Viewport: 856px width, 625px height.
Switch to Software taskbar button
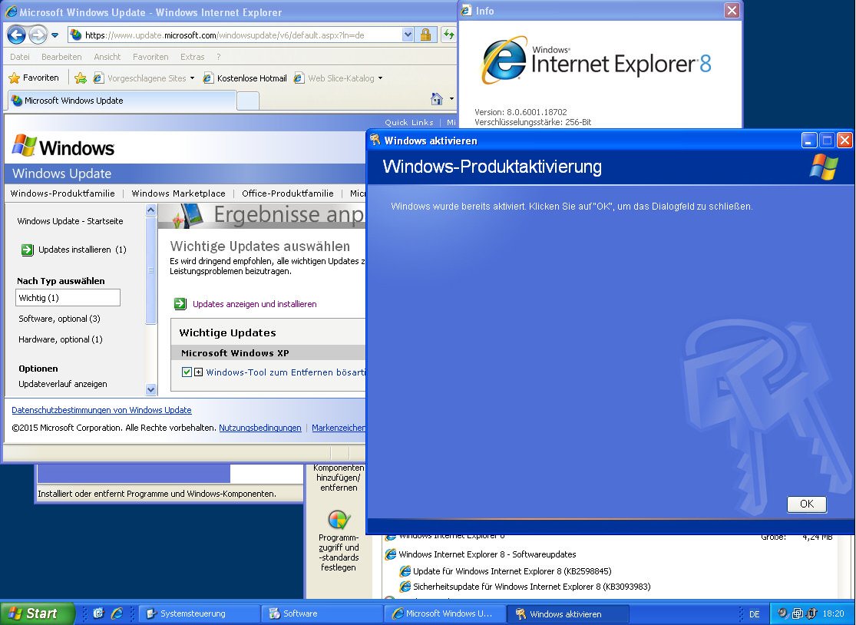(x=322, y=613)
